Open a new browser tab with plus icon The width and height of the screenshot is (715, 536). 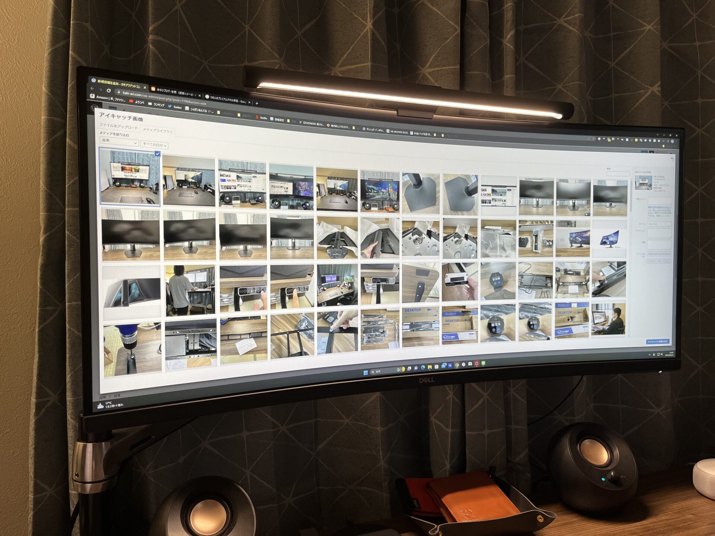tap(257, 103)
